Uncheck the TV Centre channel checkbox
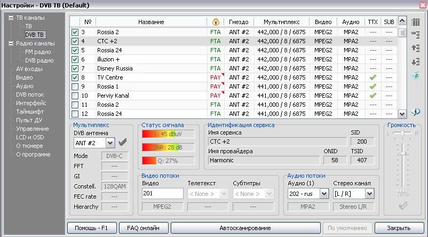 [x=75, y=77]
